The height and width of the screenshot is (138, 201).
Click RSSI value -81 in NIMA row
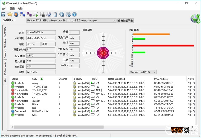(98, 104)
